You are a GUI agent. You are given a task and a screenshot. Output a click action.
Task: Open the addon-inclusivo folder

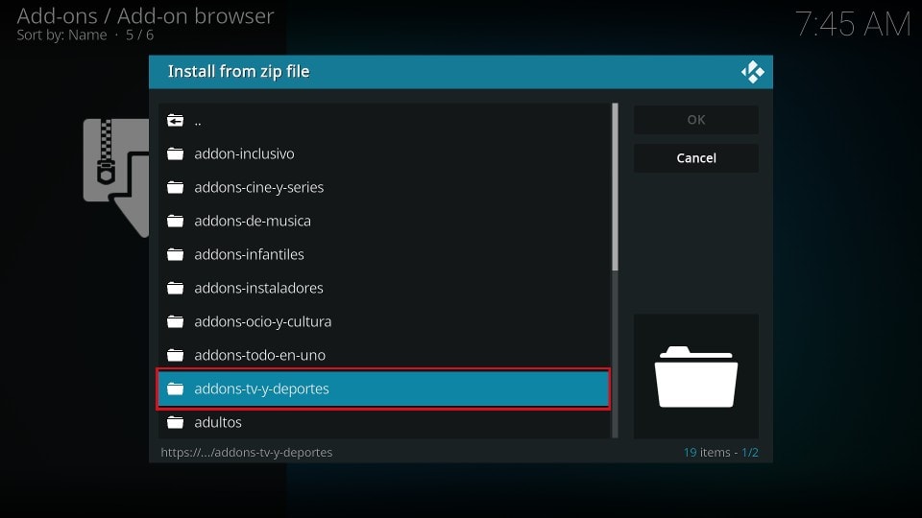click(384, 153)
